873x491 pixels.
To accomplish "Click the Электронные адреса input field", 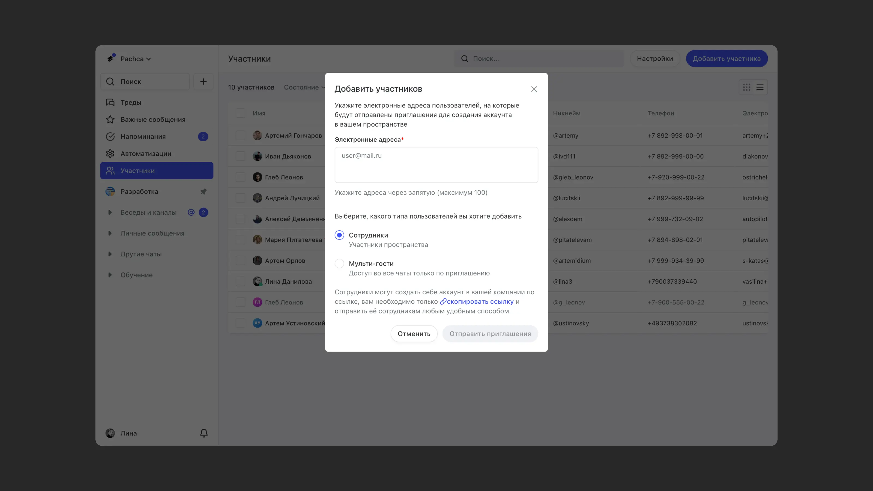I will coord(436,165).
